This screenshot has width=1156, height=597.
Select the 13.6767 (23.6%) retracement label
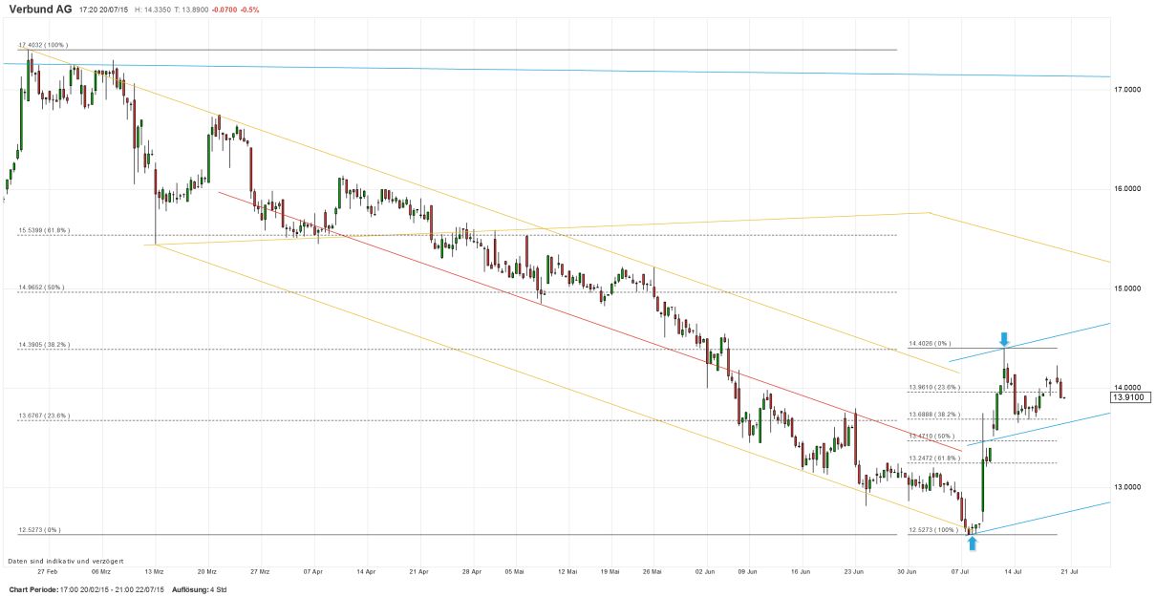click(44, 416)
